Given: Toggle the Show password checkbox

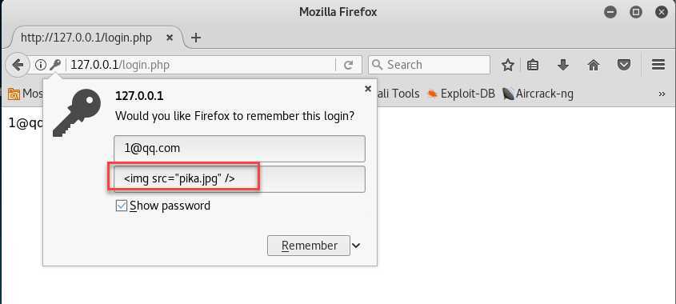Looking at the screenshot, I should point(122,206).
